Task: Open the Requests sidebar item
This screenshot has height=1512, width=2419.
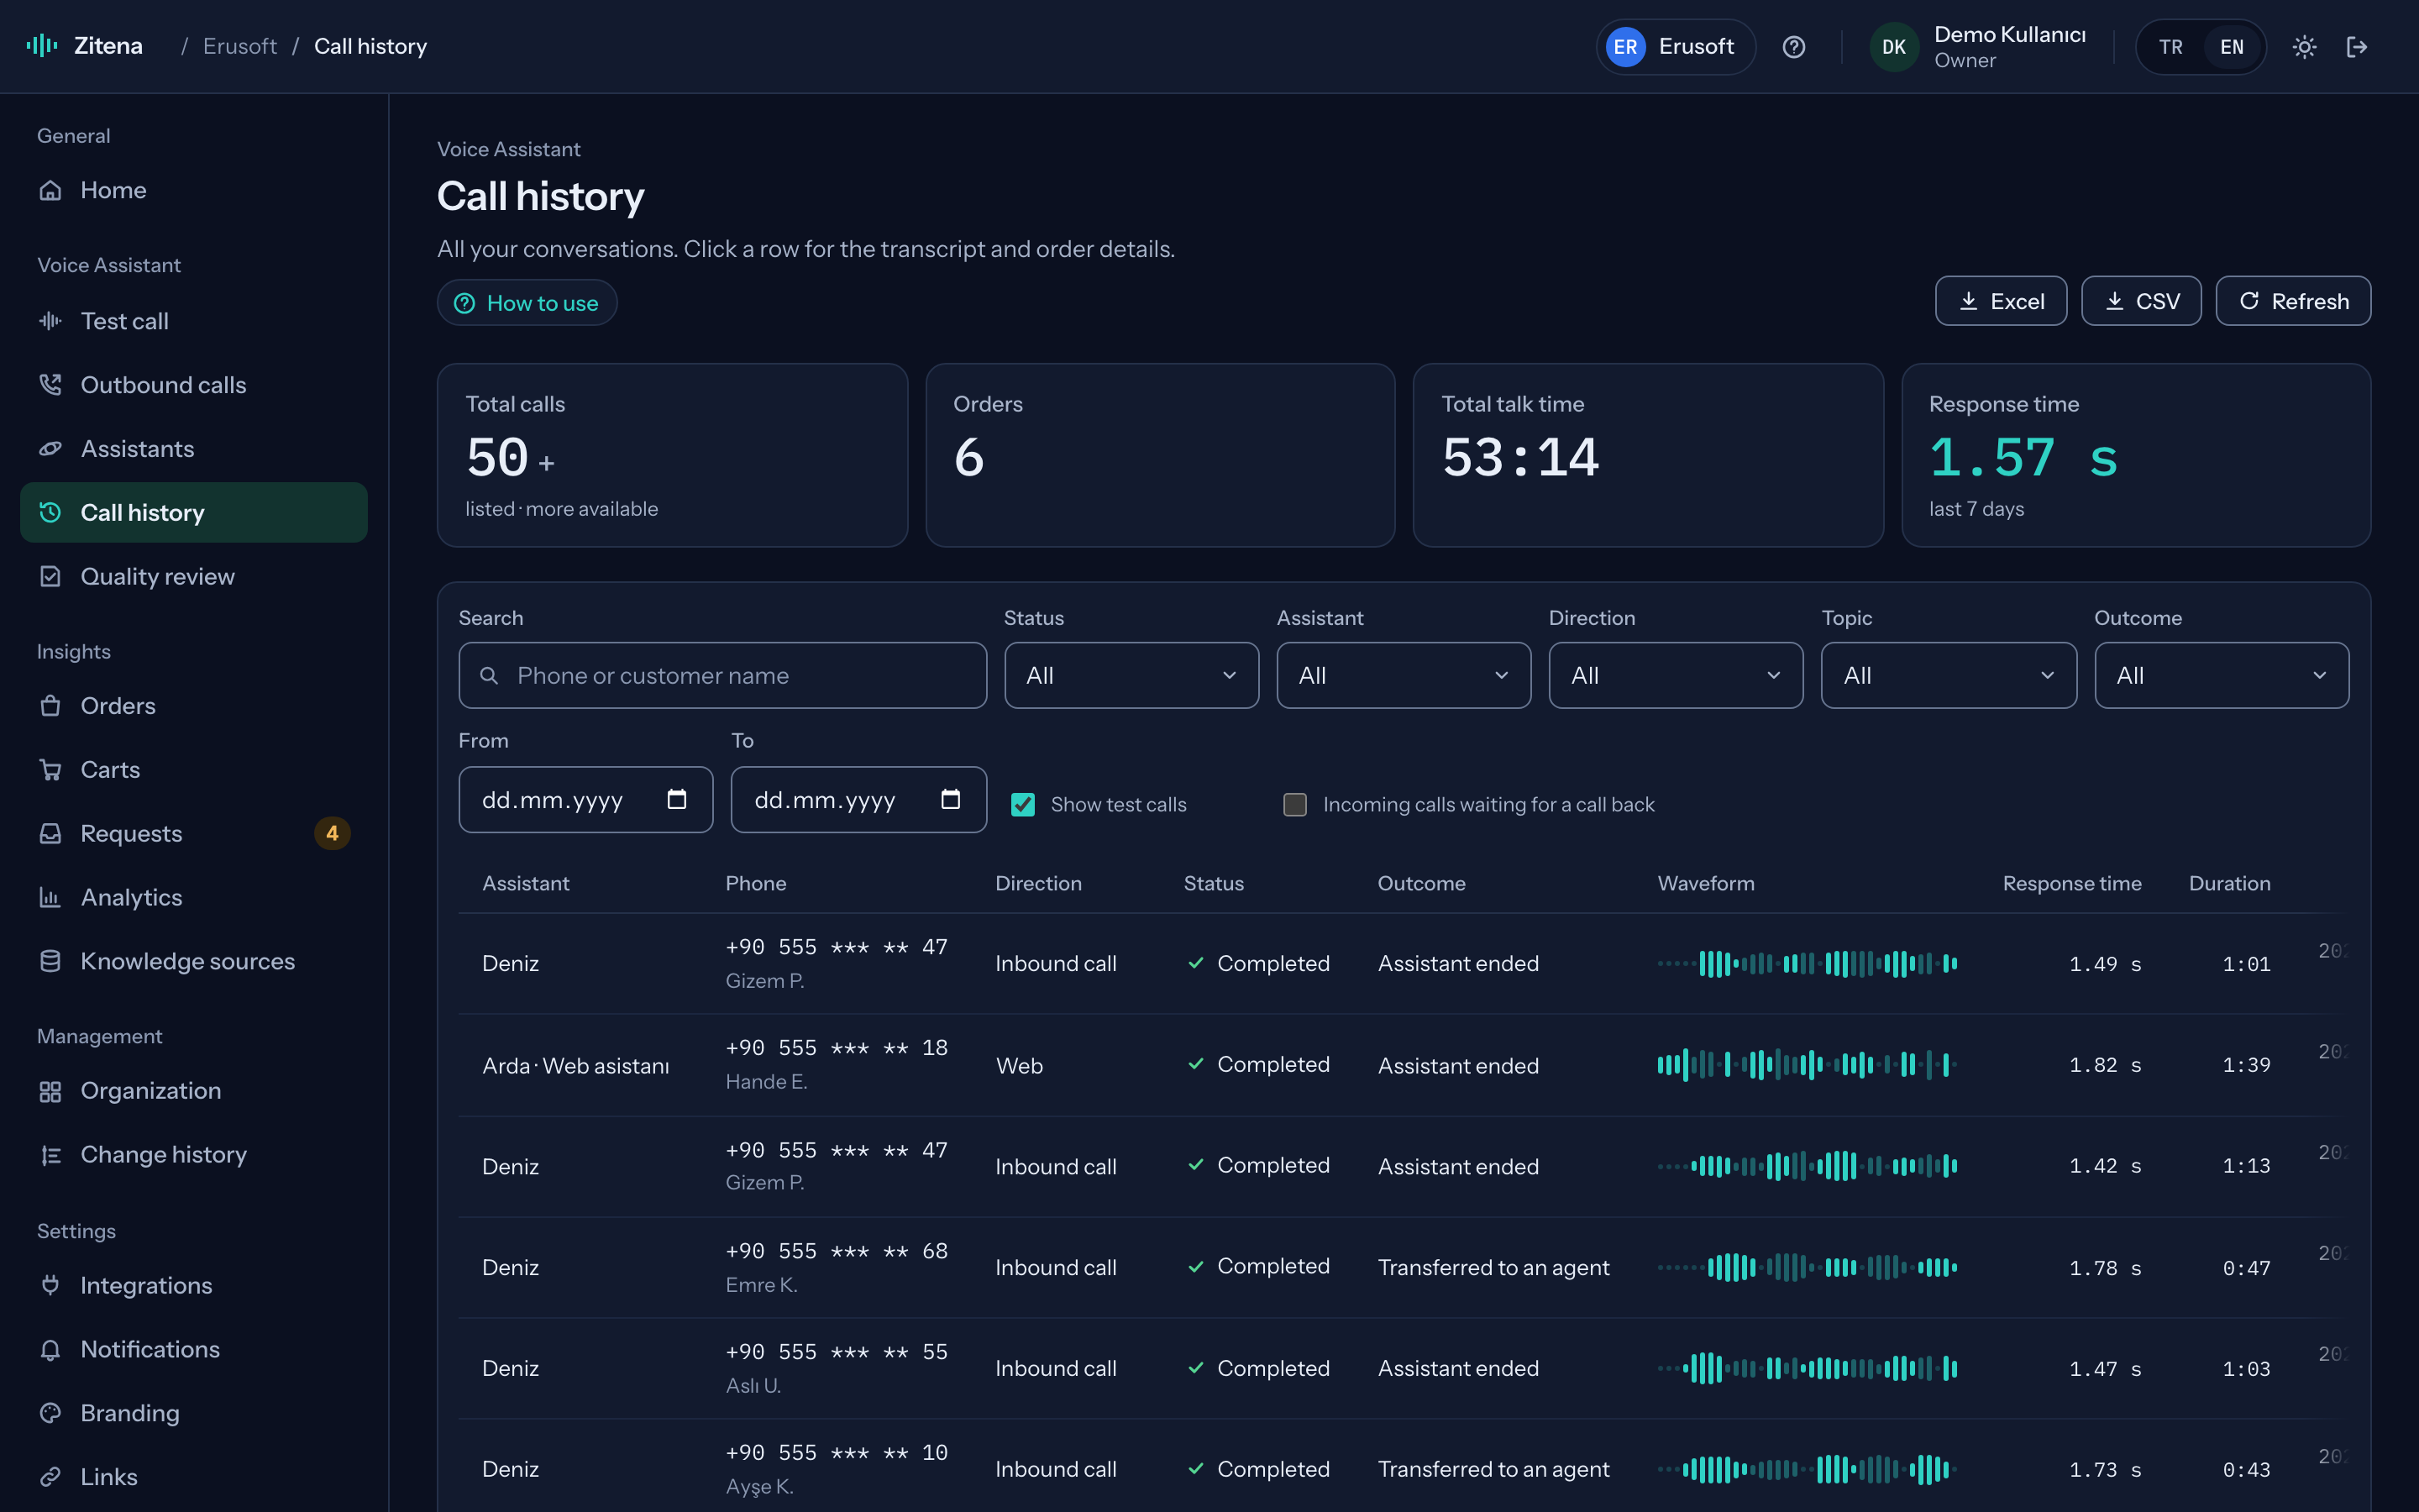Action: pos(194,834)
